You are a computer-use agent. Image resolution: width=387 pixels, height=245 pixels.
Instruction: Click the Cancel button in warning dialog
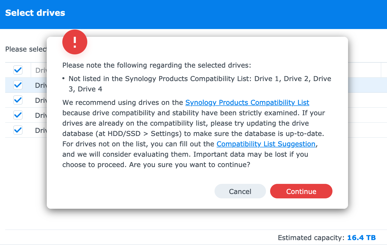pyautogui.click(x=240, y=191)
